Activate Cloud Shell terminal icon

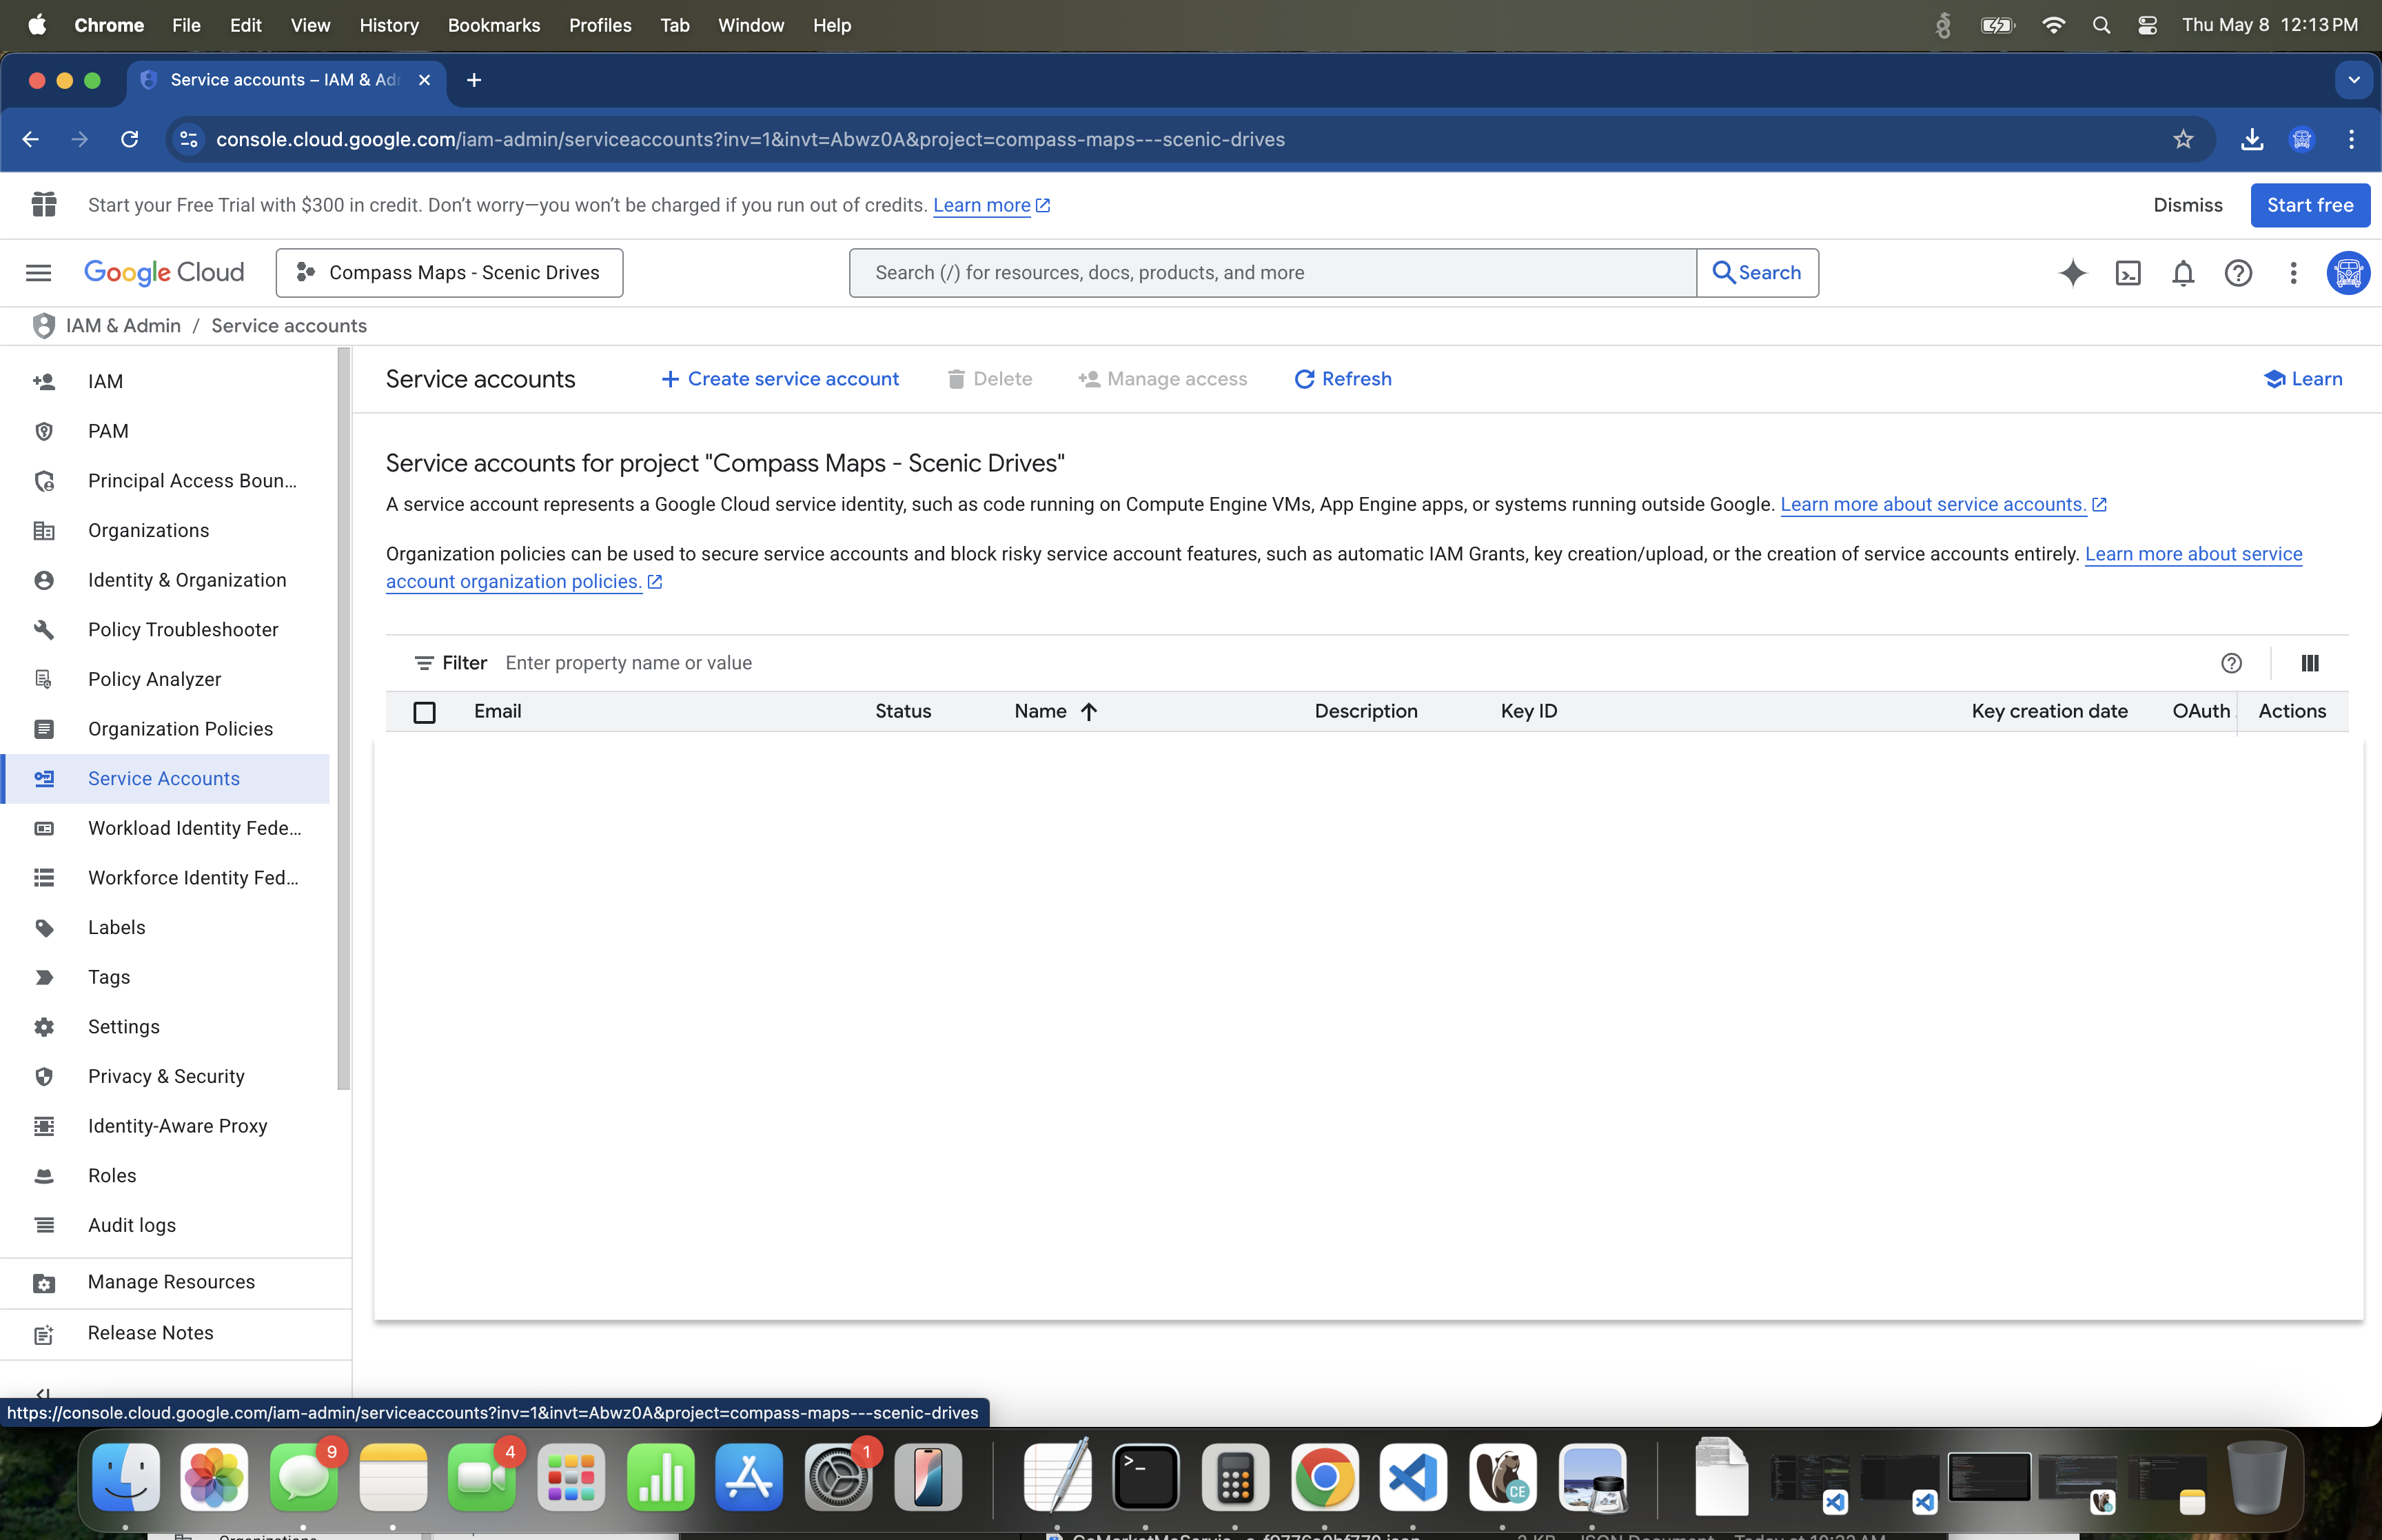(2128, 272)
